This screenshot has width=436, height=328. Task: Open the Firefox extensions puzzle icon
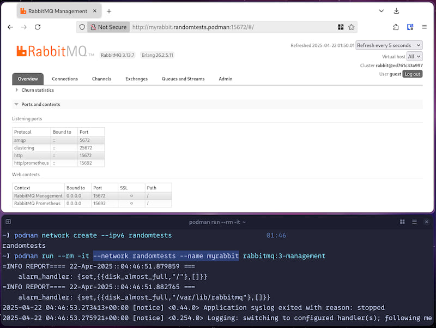coord(396,27)
